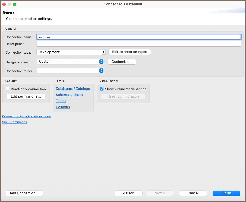This screenshot has width=246, height=202.
Task: Click the Description text field
Action: click(x=138, y=44)
